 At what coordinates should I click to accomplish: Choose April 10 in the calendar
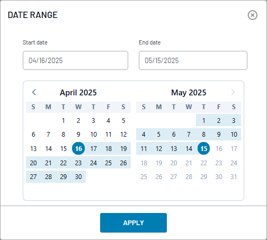(93, 135)
